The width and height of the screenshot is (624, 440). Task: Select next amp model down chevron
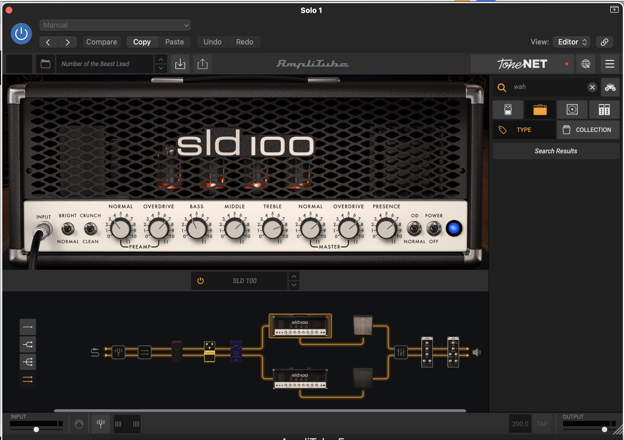point(294,285)
